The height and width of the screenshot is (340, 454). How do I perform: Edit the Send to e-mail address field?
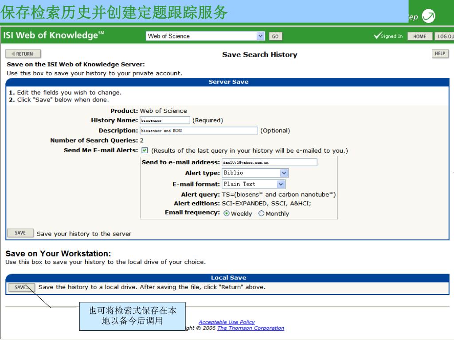(x=270, y=162)
